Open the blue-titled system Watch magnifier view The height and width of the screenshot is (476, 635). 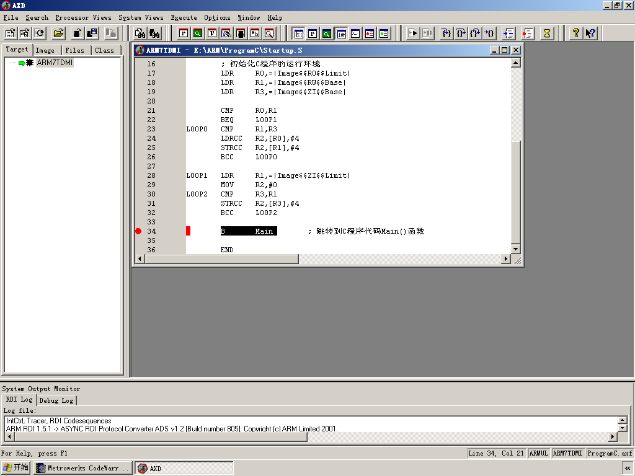pyautogui.click(x=327, y=33)
